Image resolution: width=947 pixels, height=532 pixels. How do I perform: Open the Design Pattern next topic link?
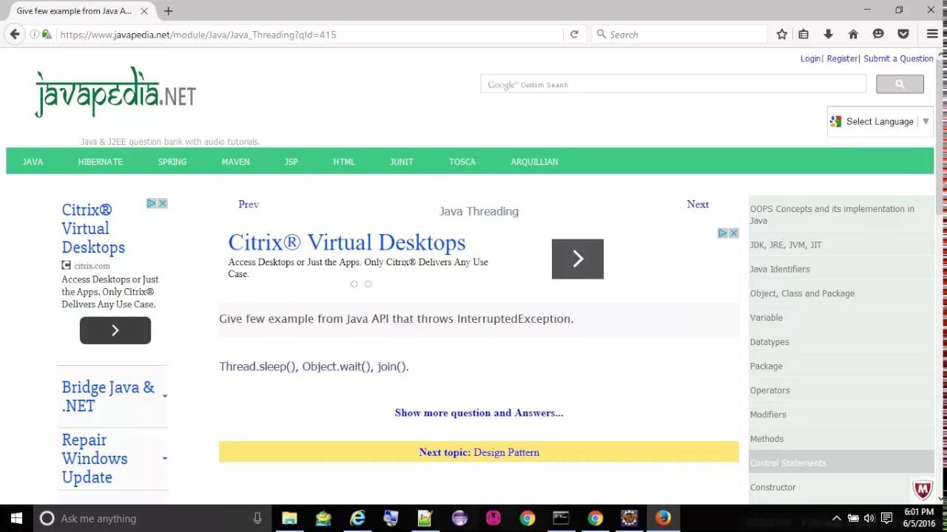coord(507,452)
